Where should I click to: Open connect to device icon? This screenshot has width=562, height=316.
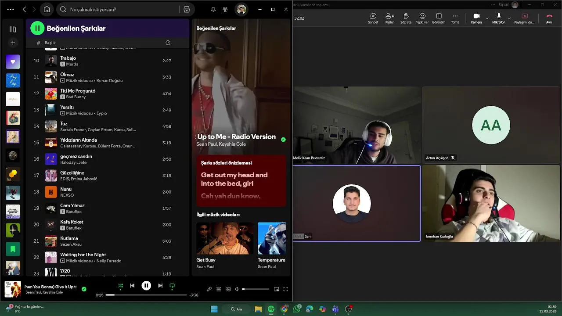point(228,289)
